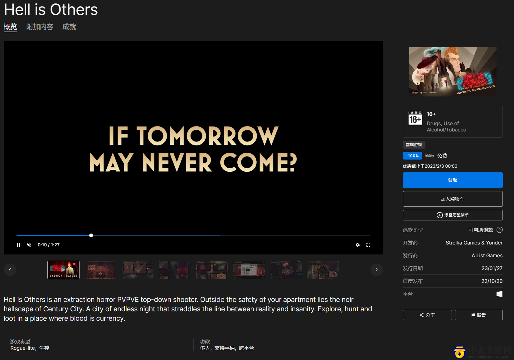The image size is (514, 360).
Task: Unmute the video sound icon
Action: 29,245
